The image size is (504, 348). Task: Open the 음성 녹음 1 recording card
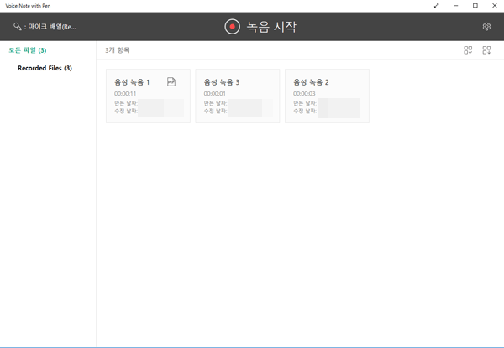click(148, 96)
